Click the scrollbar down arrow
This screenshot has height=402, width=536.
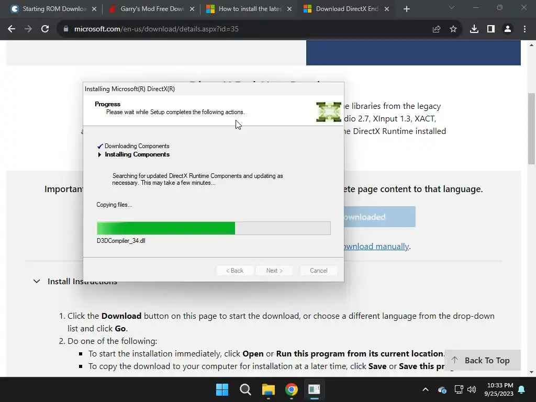tap(532, 372)
